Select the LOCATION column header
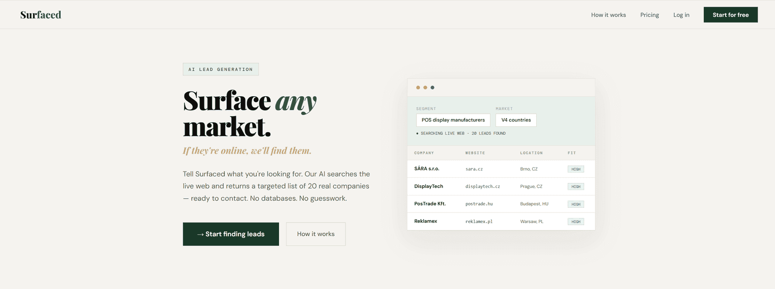The height and width of the screenshot is (289, 775). click(531, 153)
